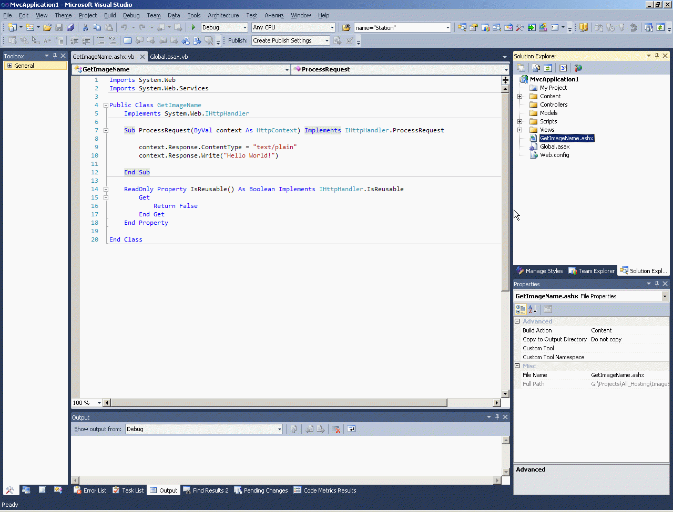Open the Architecture menu

(x=223, y=15)
